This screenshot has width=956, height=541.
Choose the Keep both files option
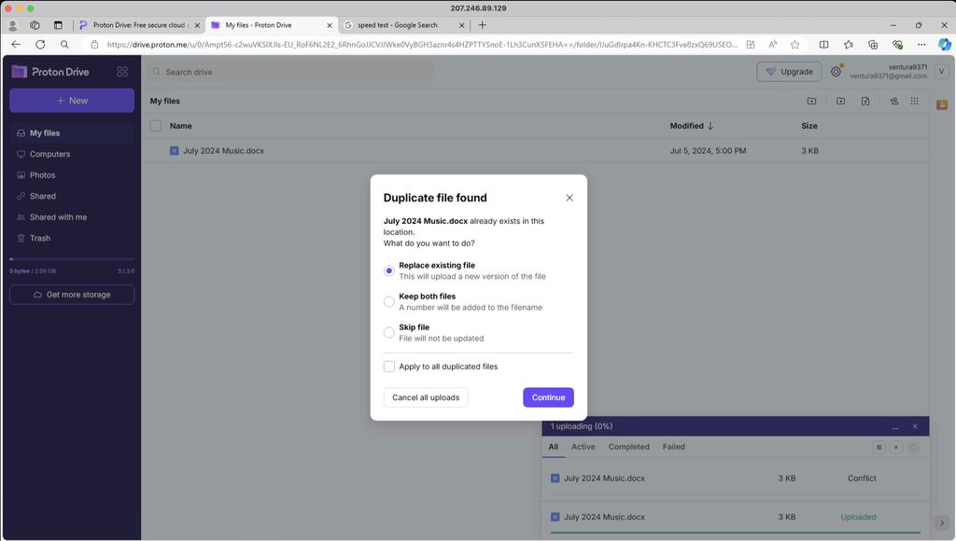[389, 301]
